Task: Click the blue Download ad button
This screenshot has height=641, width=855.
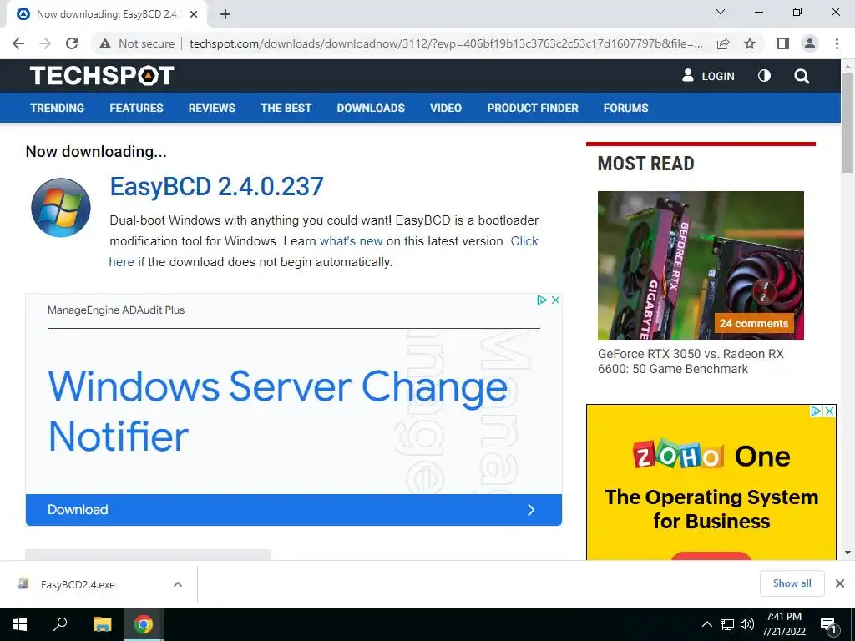Action: tap(293, 510)
